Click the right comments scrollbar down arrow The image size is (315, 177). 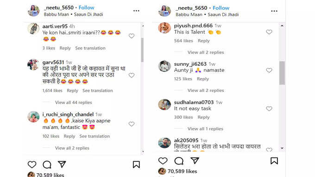(x=282, y=148)
